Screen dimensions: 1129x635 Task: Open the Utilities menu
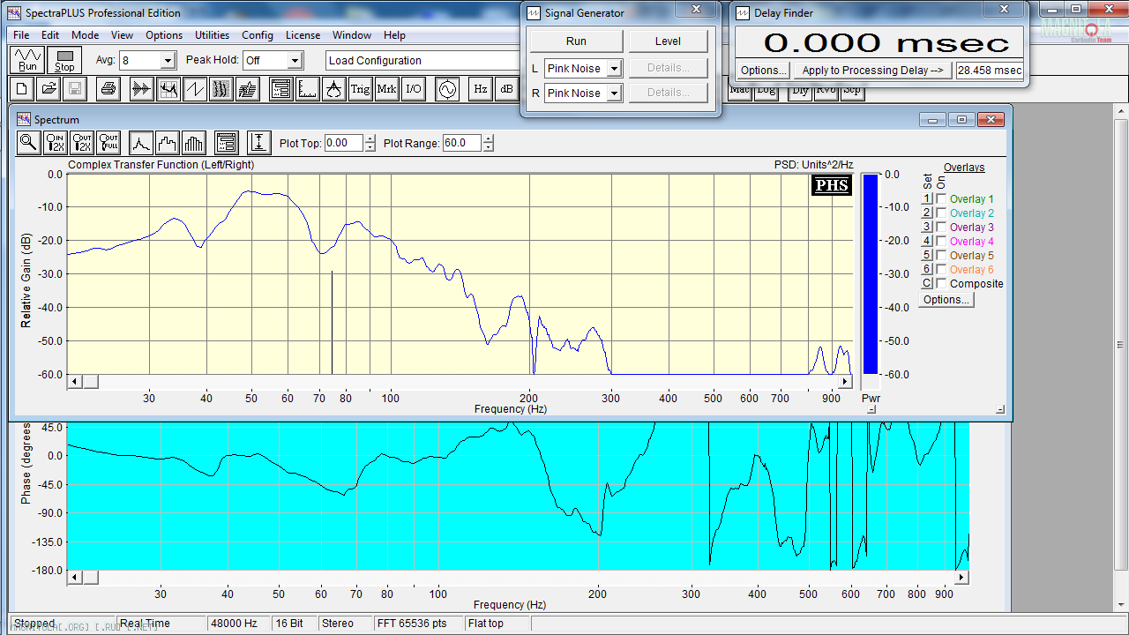212,35
